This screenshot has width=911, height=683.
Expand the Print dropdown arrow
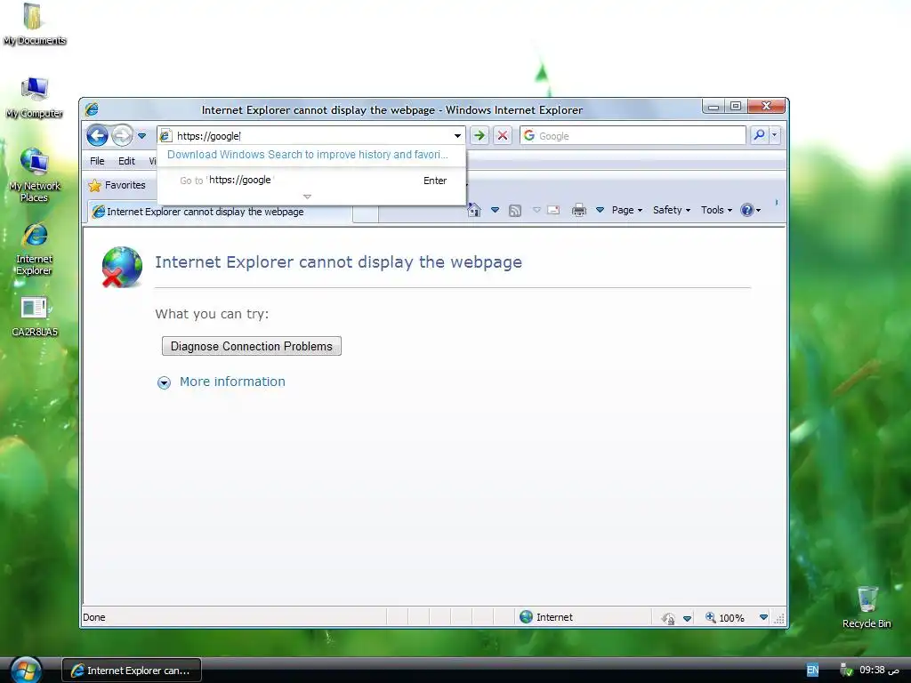[601, 210]
